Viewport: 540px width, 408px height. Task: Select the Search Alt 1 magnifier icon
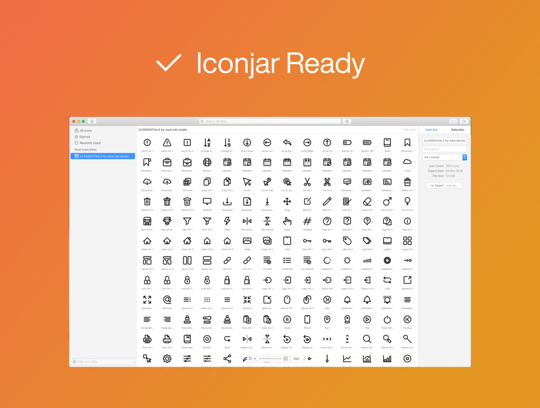367,339
